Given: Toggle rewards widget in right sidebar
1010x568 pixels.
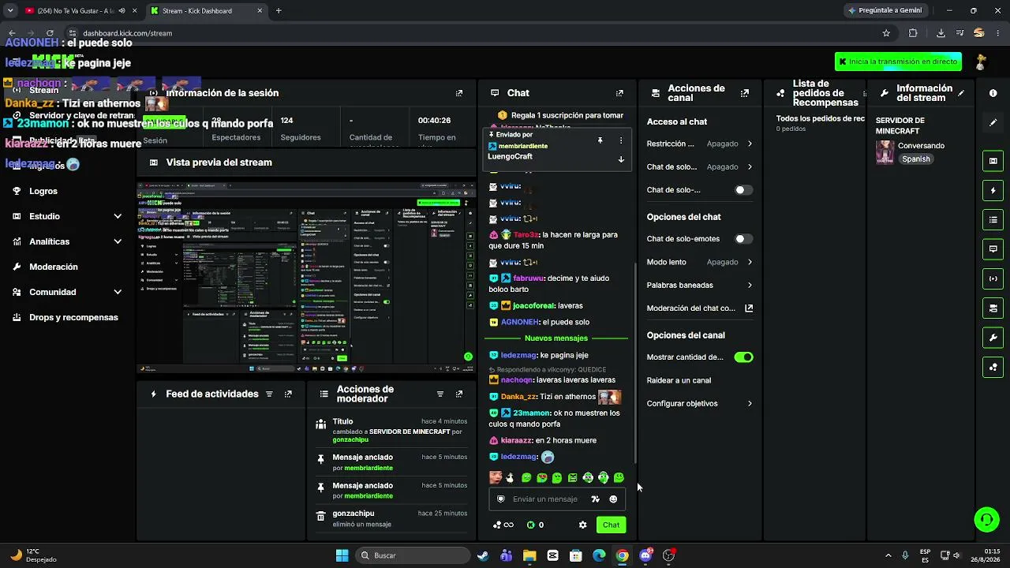Looking at the screenshot, I should click(x=993, y=367).
